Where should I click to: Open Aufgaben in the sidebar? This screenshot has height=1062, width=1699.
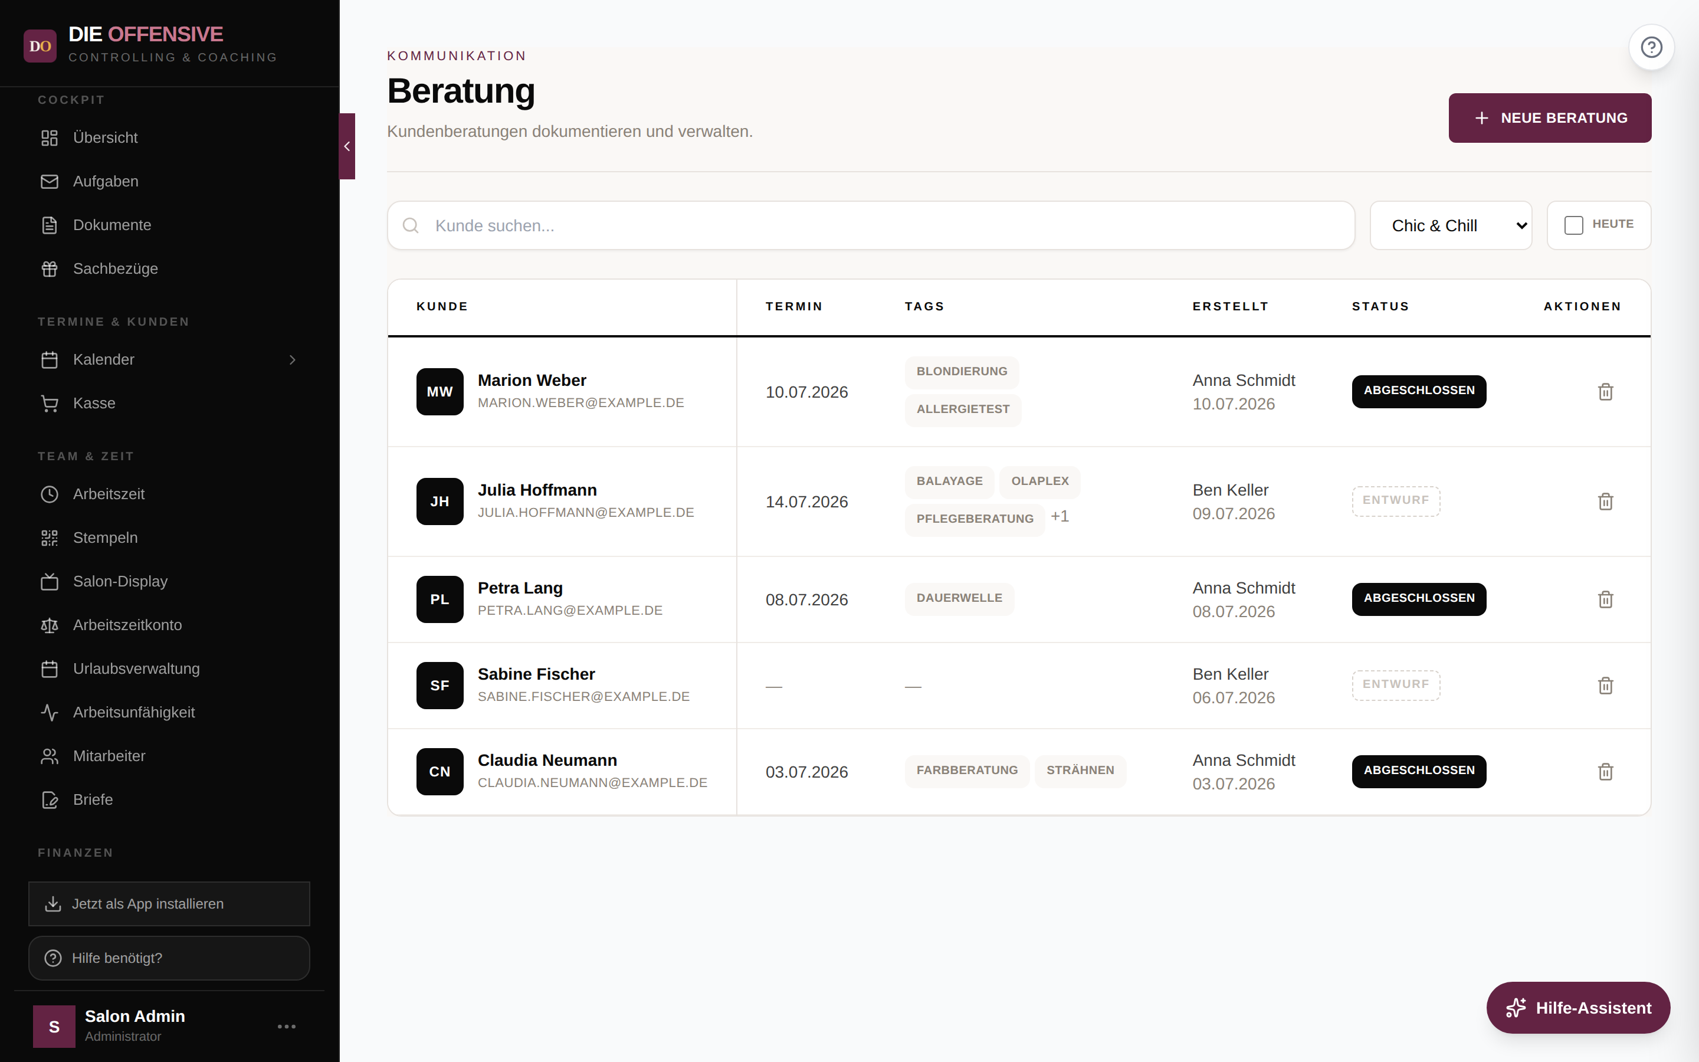pyautogui.click(x=169, y=181)
